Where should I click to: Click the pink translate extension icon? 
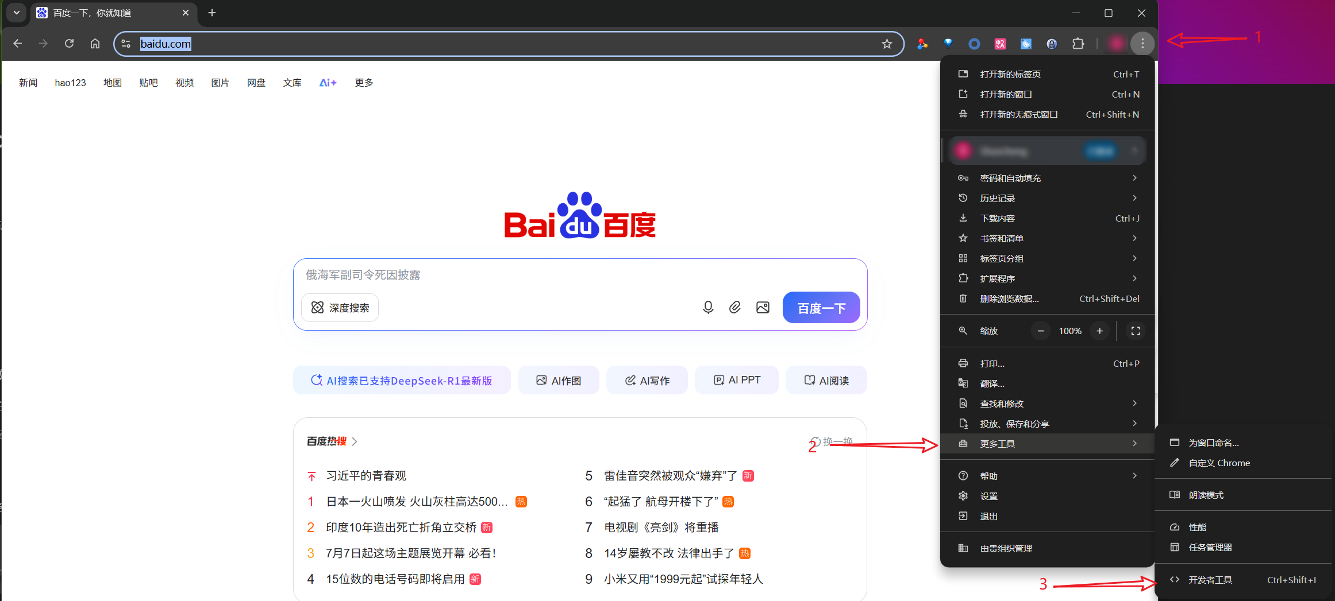tap(1000, 44)
